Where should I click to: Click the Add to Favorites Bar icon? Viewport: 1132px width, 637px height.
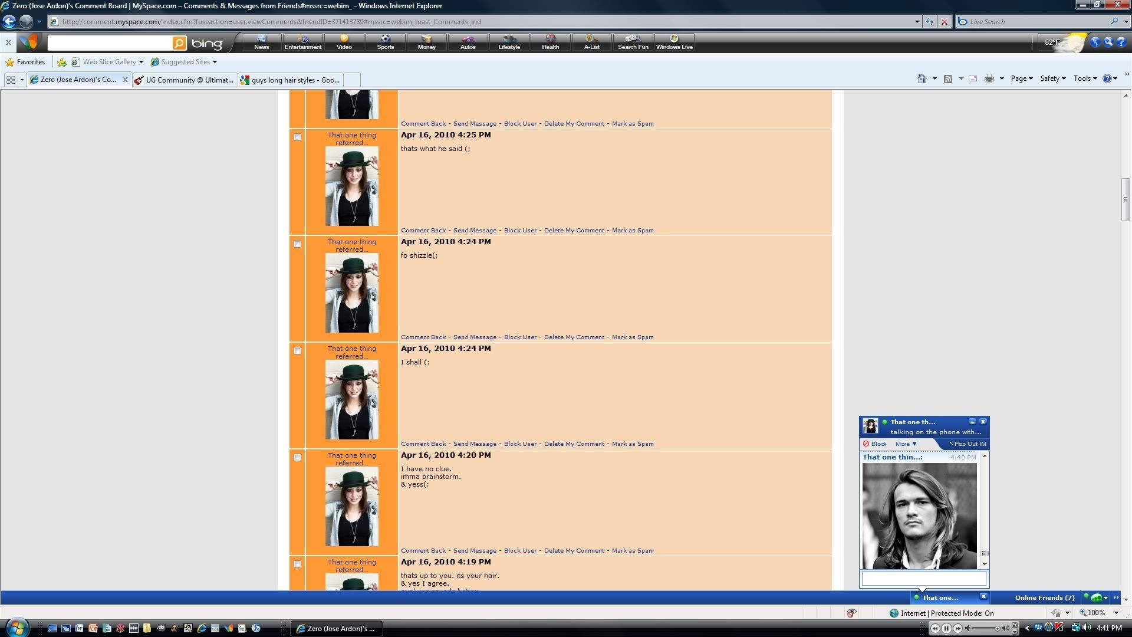click(61, 62)
